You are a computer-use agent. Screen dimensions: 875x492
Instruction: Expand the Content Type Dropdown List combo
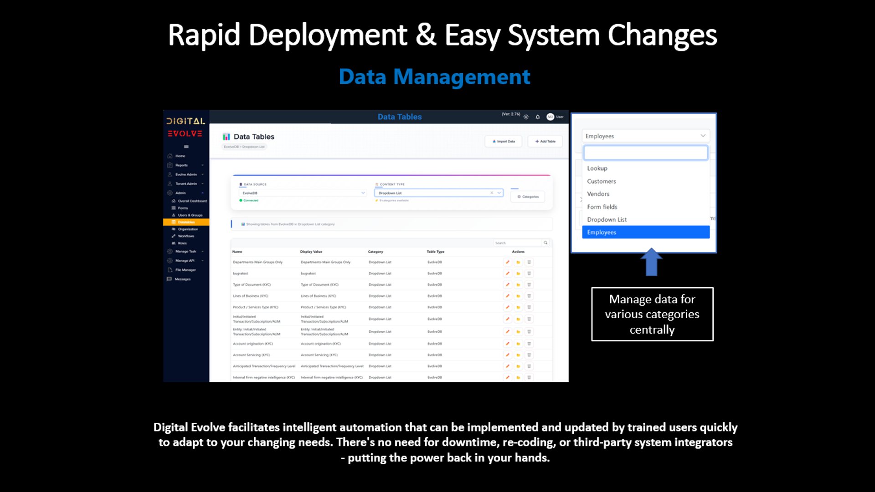(499, 193)
